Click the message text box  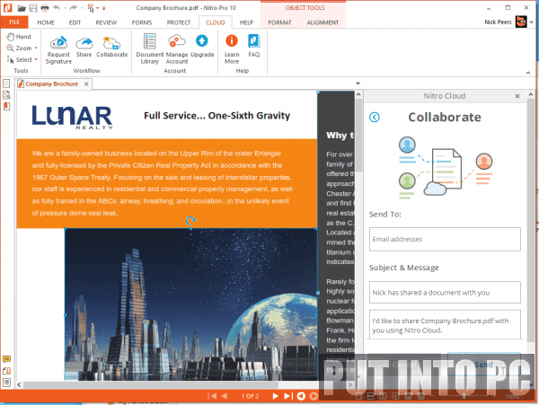[445, 325]
